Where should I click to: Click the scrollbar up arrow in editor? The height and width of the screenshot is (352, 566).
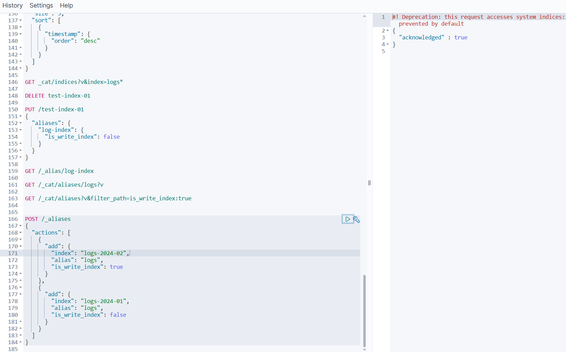click(x=364, y=16)
